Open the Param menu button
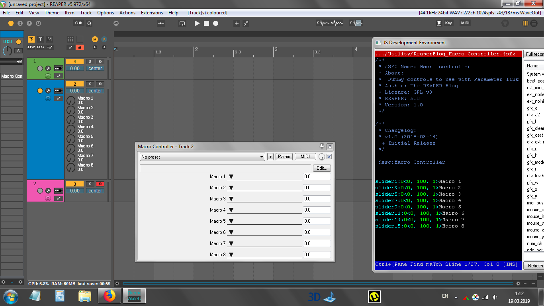 pos(284,157)
